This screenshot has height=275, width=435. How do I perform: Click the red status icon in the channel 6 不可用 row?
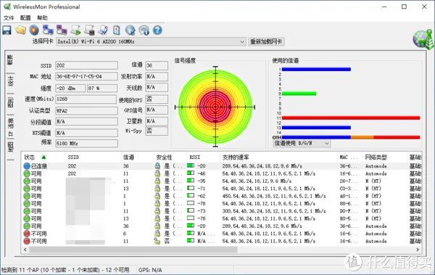(x=27, y=234)
